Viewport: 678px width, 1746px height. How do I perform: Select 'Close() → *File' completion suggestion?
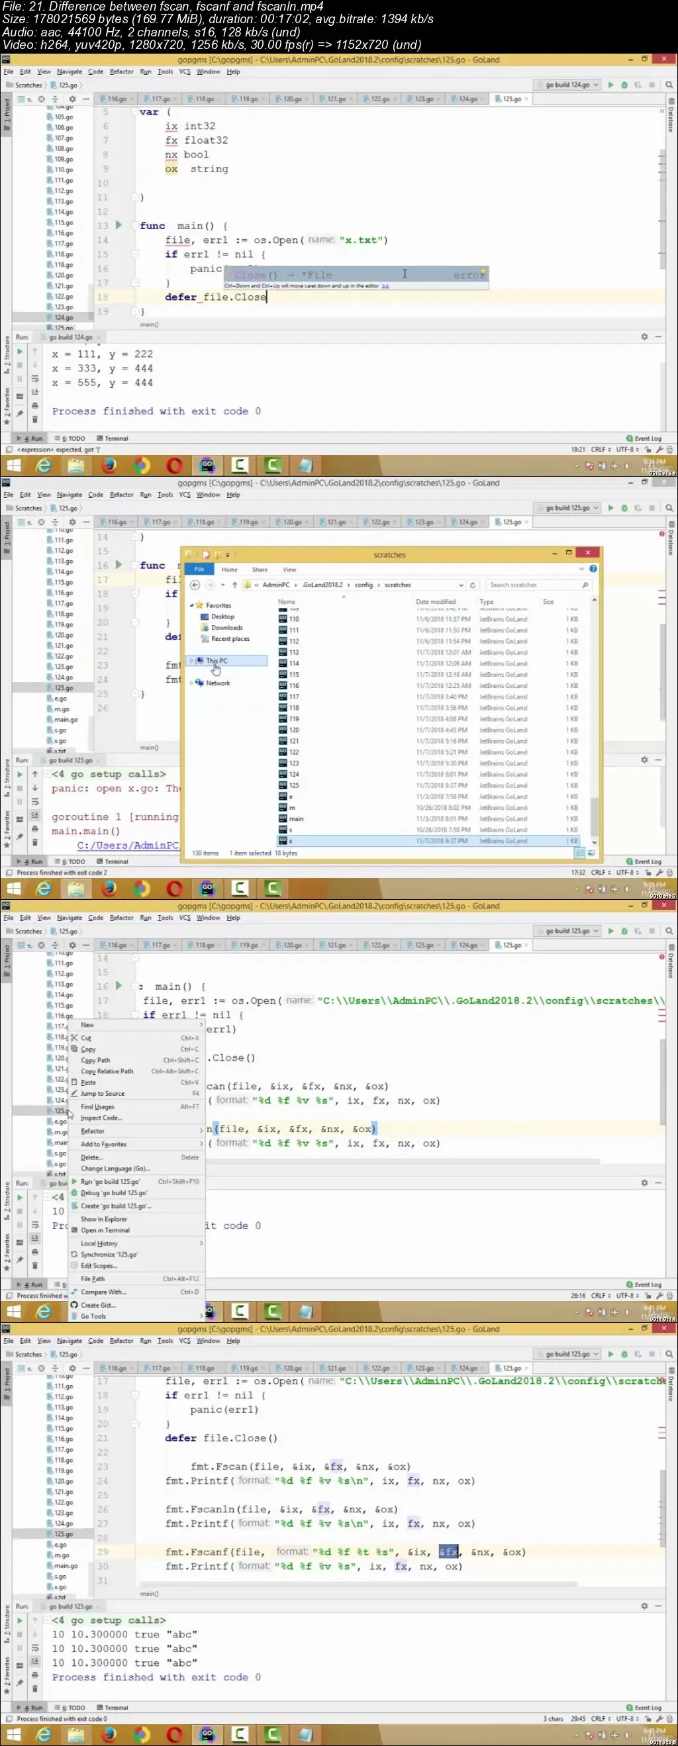356,275
